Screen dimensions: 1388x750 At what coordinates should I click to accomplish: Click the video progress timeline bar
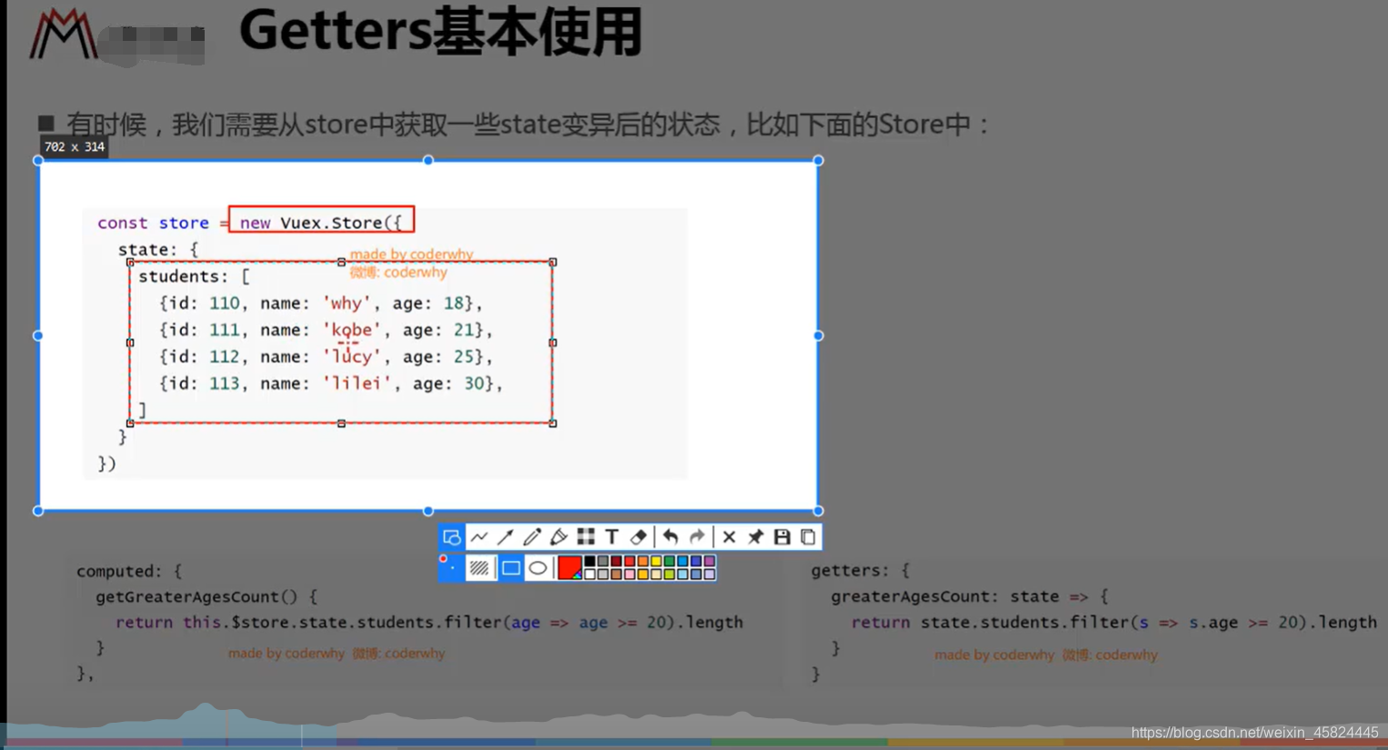(x=694, y=743)
